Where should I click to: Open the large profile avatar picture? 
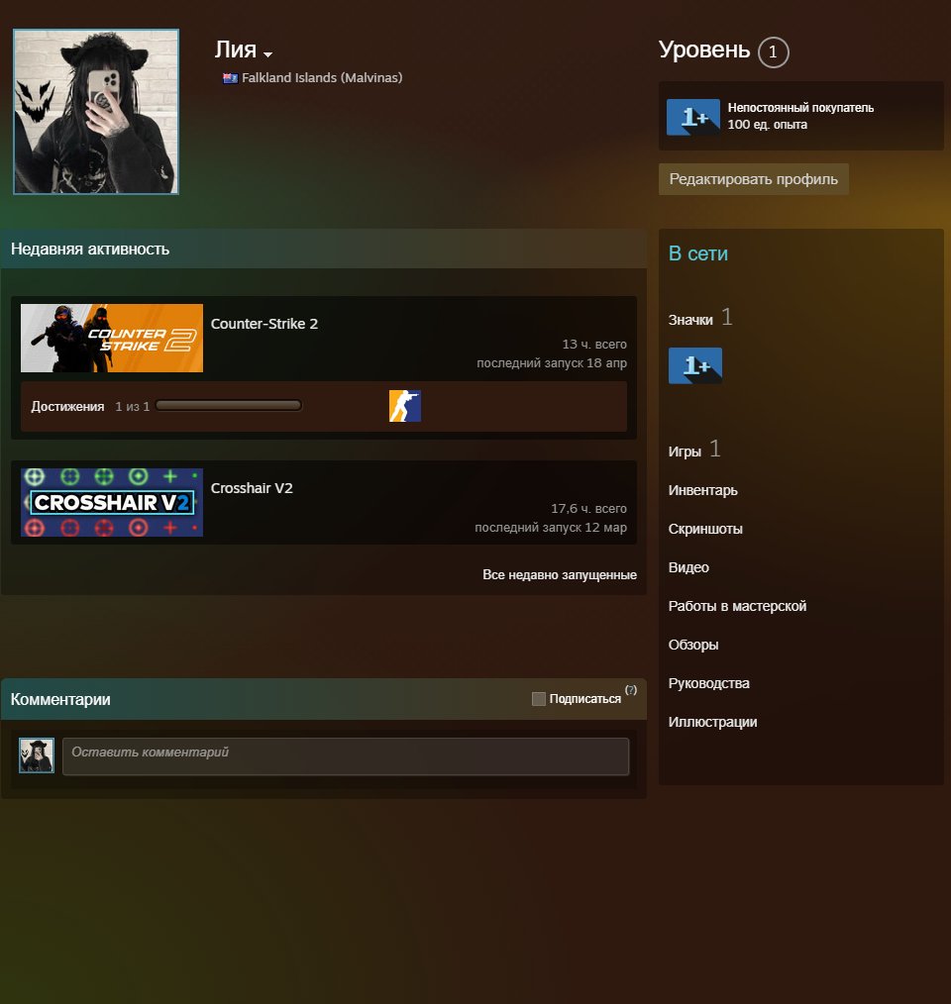(x=96, y=112)
